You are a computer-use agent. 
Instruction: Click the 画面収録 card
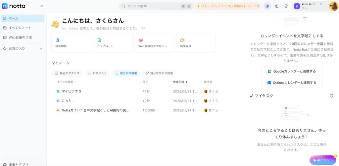coord(196,43)
